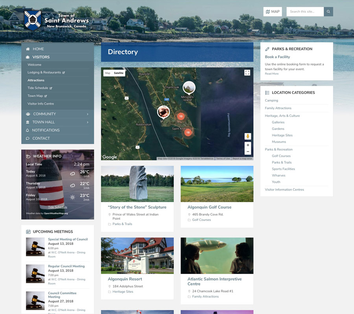Open NOTIFICATIONS in the sidebar
354x314 pixels.
[46, 130]
